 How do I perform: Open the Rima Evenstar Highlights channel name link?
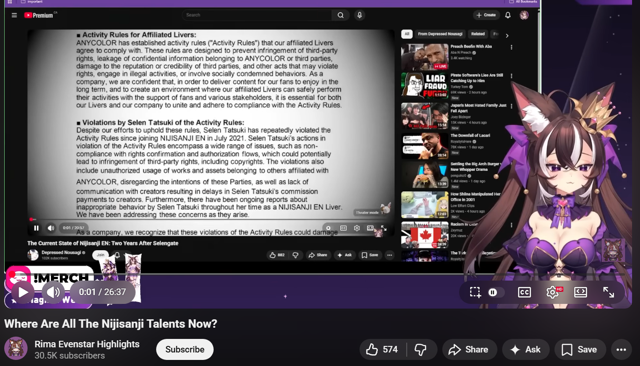[87, 344]
